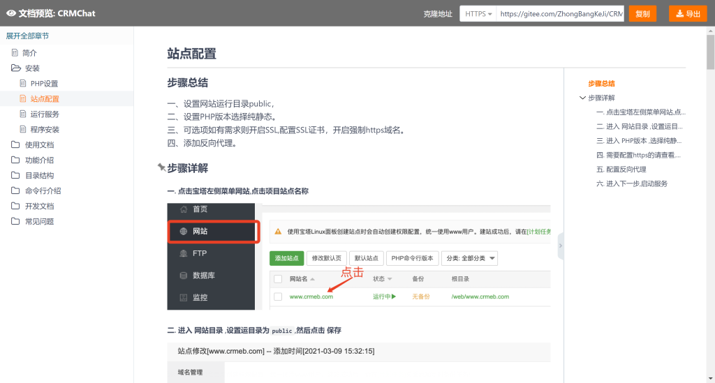Collapse the 步骤详解 outline chevron
Image resolution: width=715 pixels, height=383 pixels.
pyautogui.click(x=582, y=98)
